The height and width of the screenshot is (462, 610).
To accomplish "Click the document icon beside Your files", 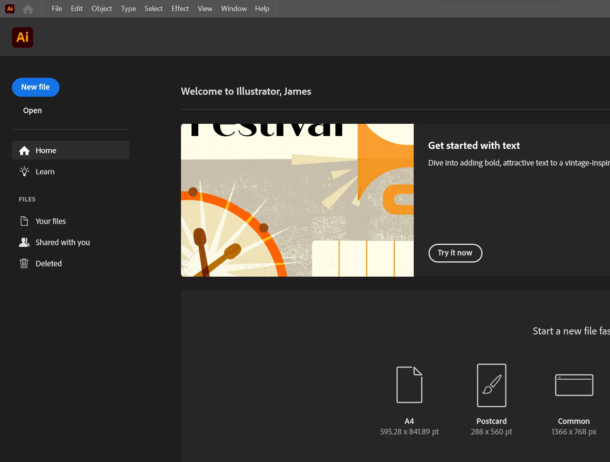I will click(x=24, y=221).
